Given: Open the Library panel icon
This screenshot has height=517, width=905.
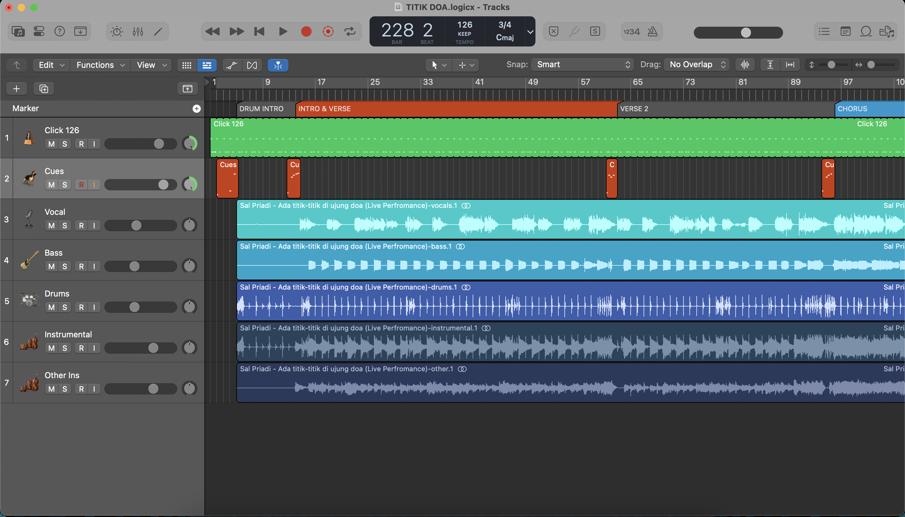Looking at the screenshot, I should [x=18, y=32].
